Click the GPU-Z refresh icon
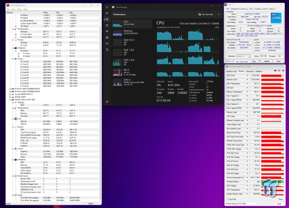 click(x=279, y=71)
